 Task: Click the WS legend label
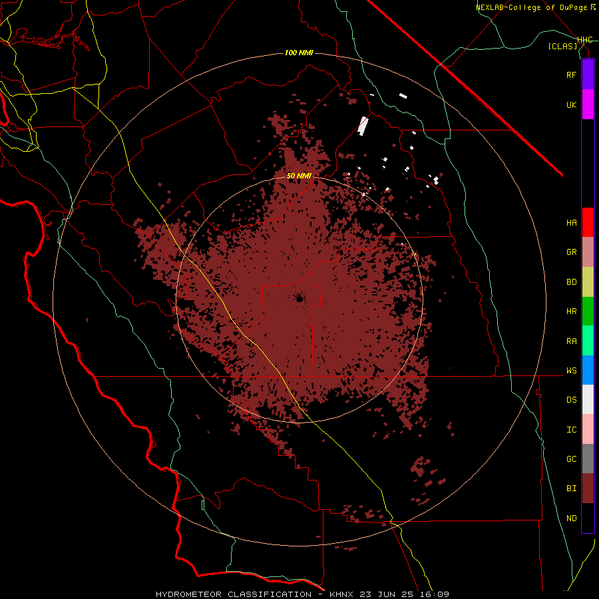pos(571,370)
